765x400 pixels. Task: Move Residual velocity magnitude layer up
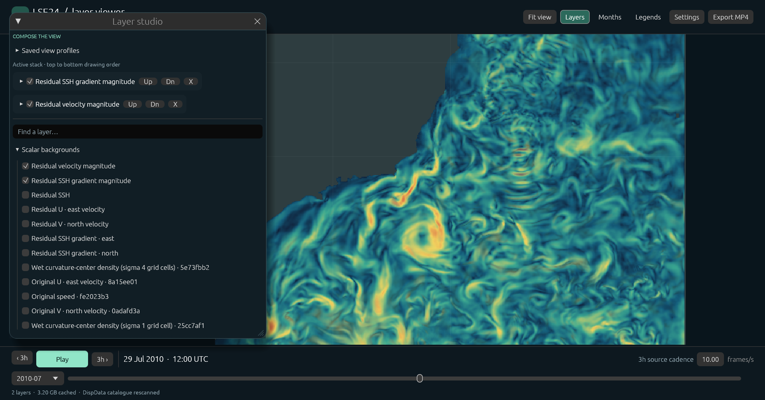click(132, 104)
